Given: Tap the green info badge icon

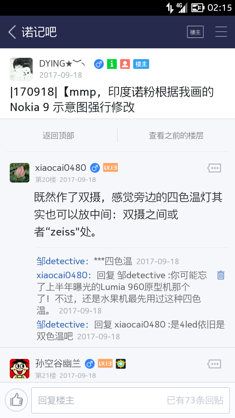Looking at the screenshot, I should (112, 64).
